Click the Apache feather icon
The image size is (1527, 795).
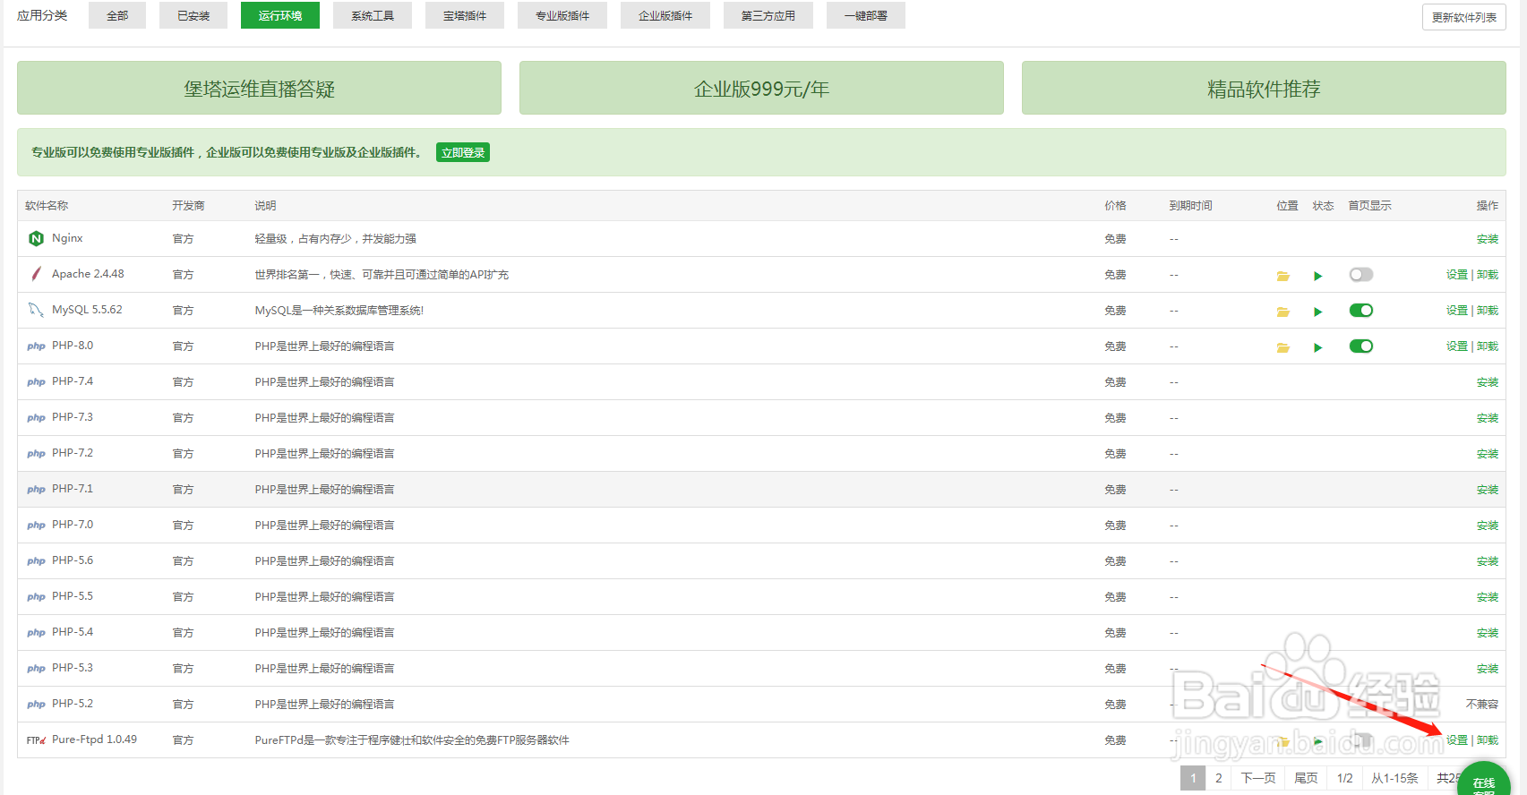(36, 274)
